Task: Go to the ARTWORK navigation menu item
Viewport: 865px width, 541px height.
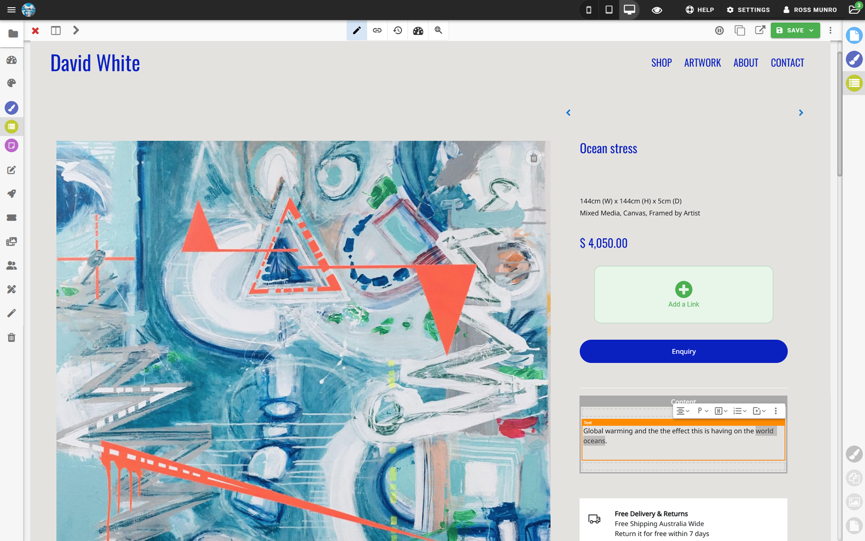Action: (x=702, y=63)
